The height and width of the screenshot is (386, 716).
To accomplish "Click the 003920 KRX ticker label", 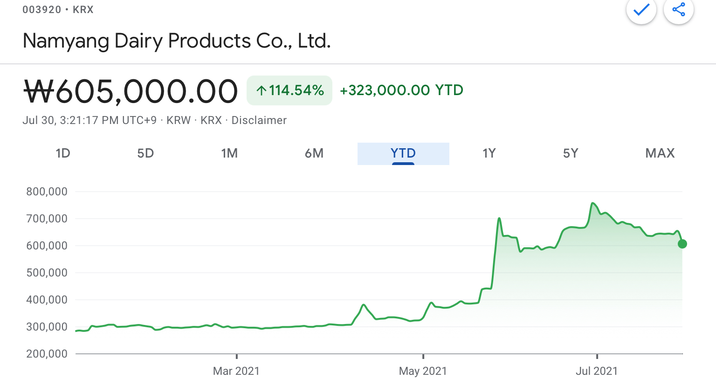I will click(58, 10).
